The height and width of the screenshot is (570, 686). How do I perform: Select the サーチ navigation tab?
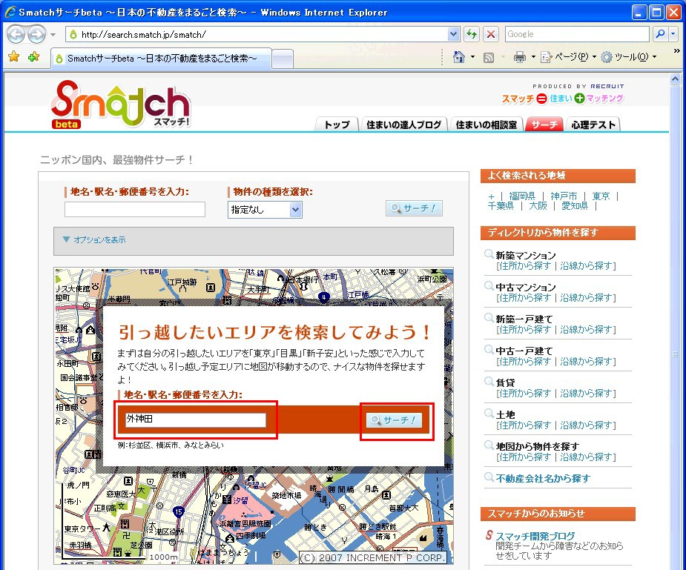544,125
